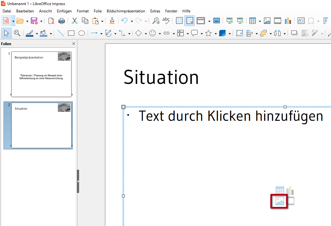Select the Rectangle drawing tool
The image size is (331, 226).
tap(71, 33)
